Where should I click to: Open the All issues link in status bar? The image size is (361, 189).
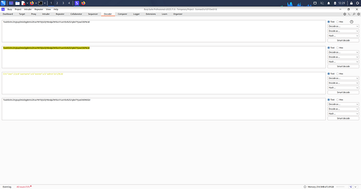[23, 187]
